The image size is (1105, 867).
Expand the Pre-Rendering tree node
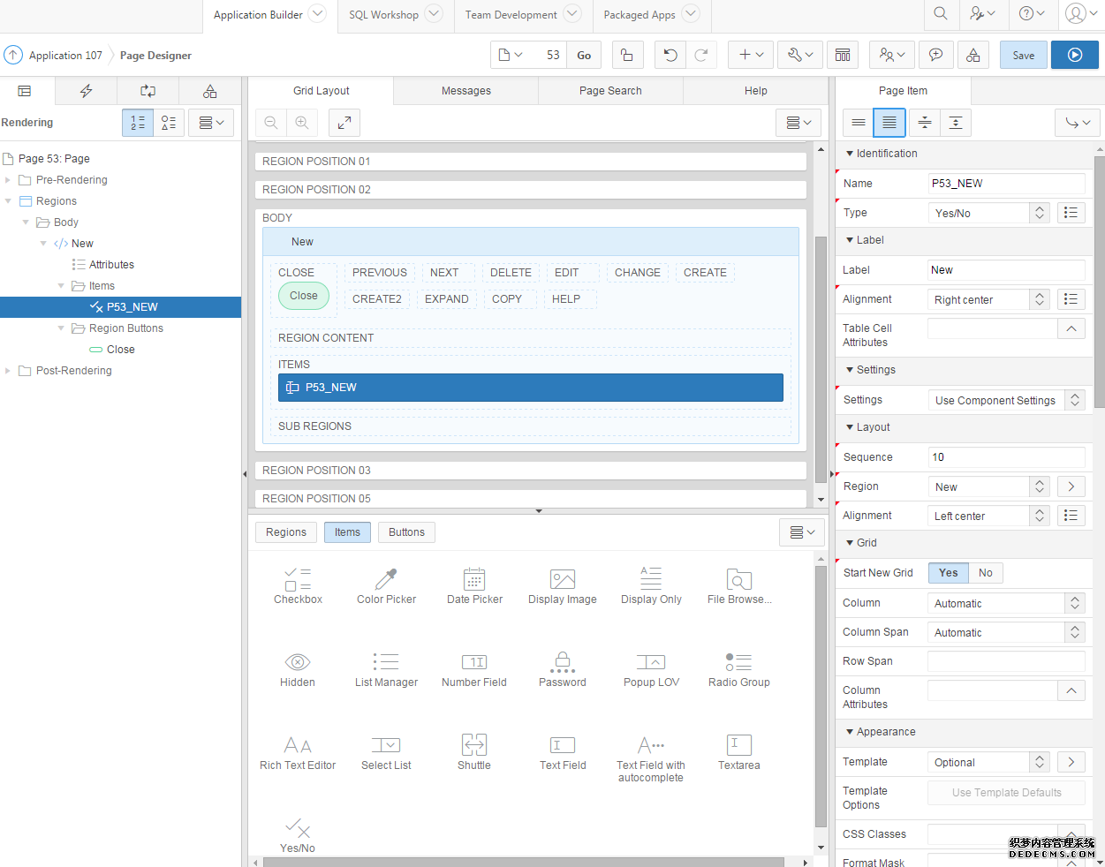8,180
